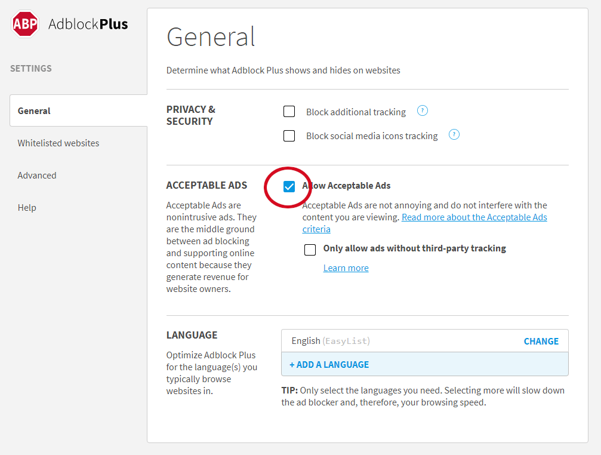The image size is (601, 455).
Task: Go to Whitelisted websites section
Action: 58,143
